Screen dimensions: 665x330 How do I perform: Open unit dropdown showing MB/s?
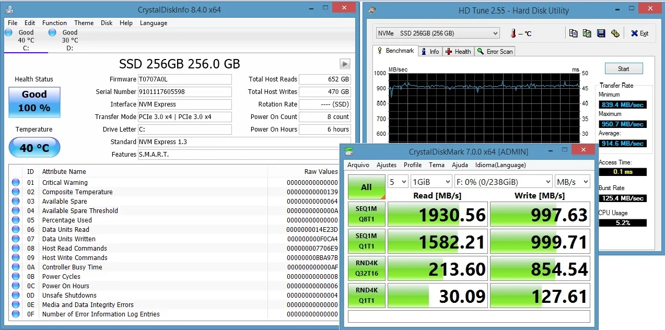click(573, 182)
